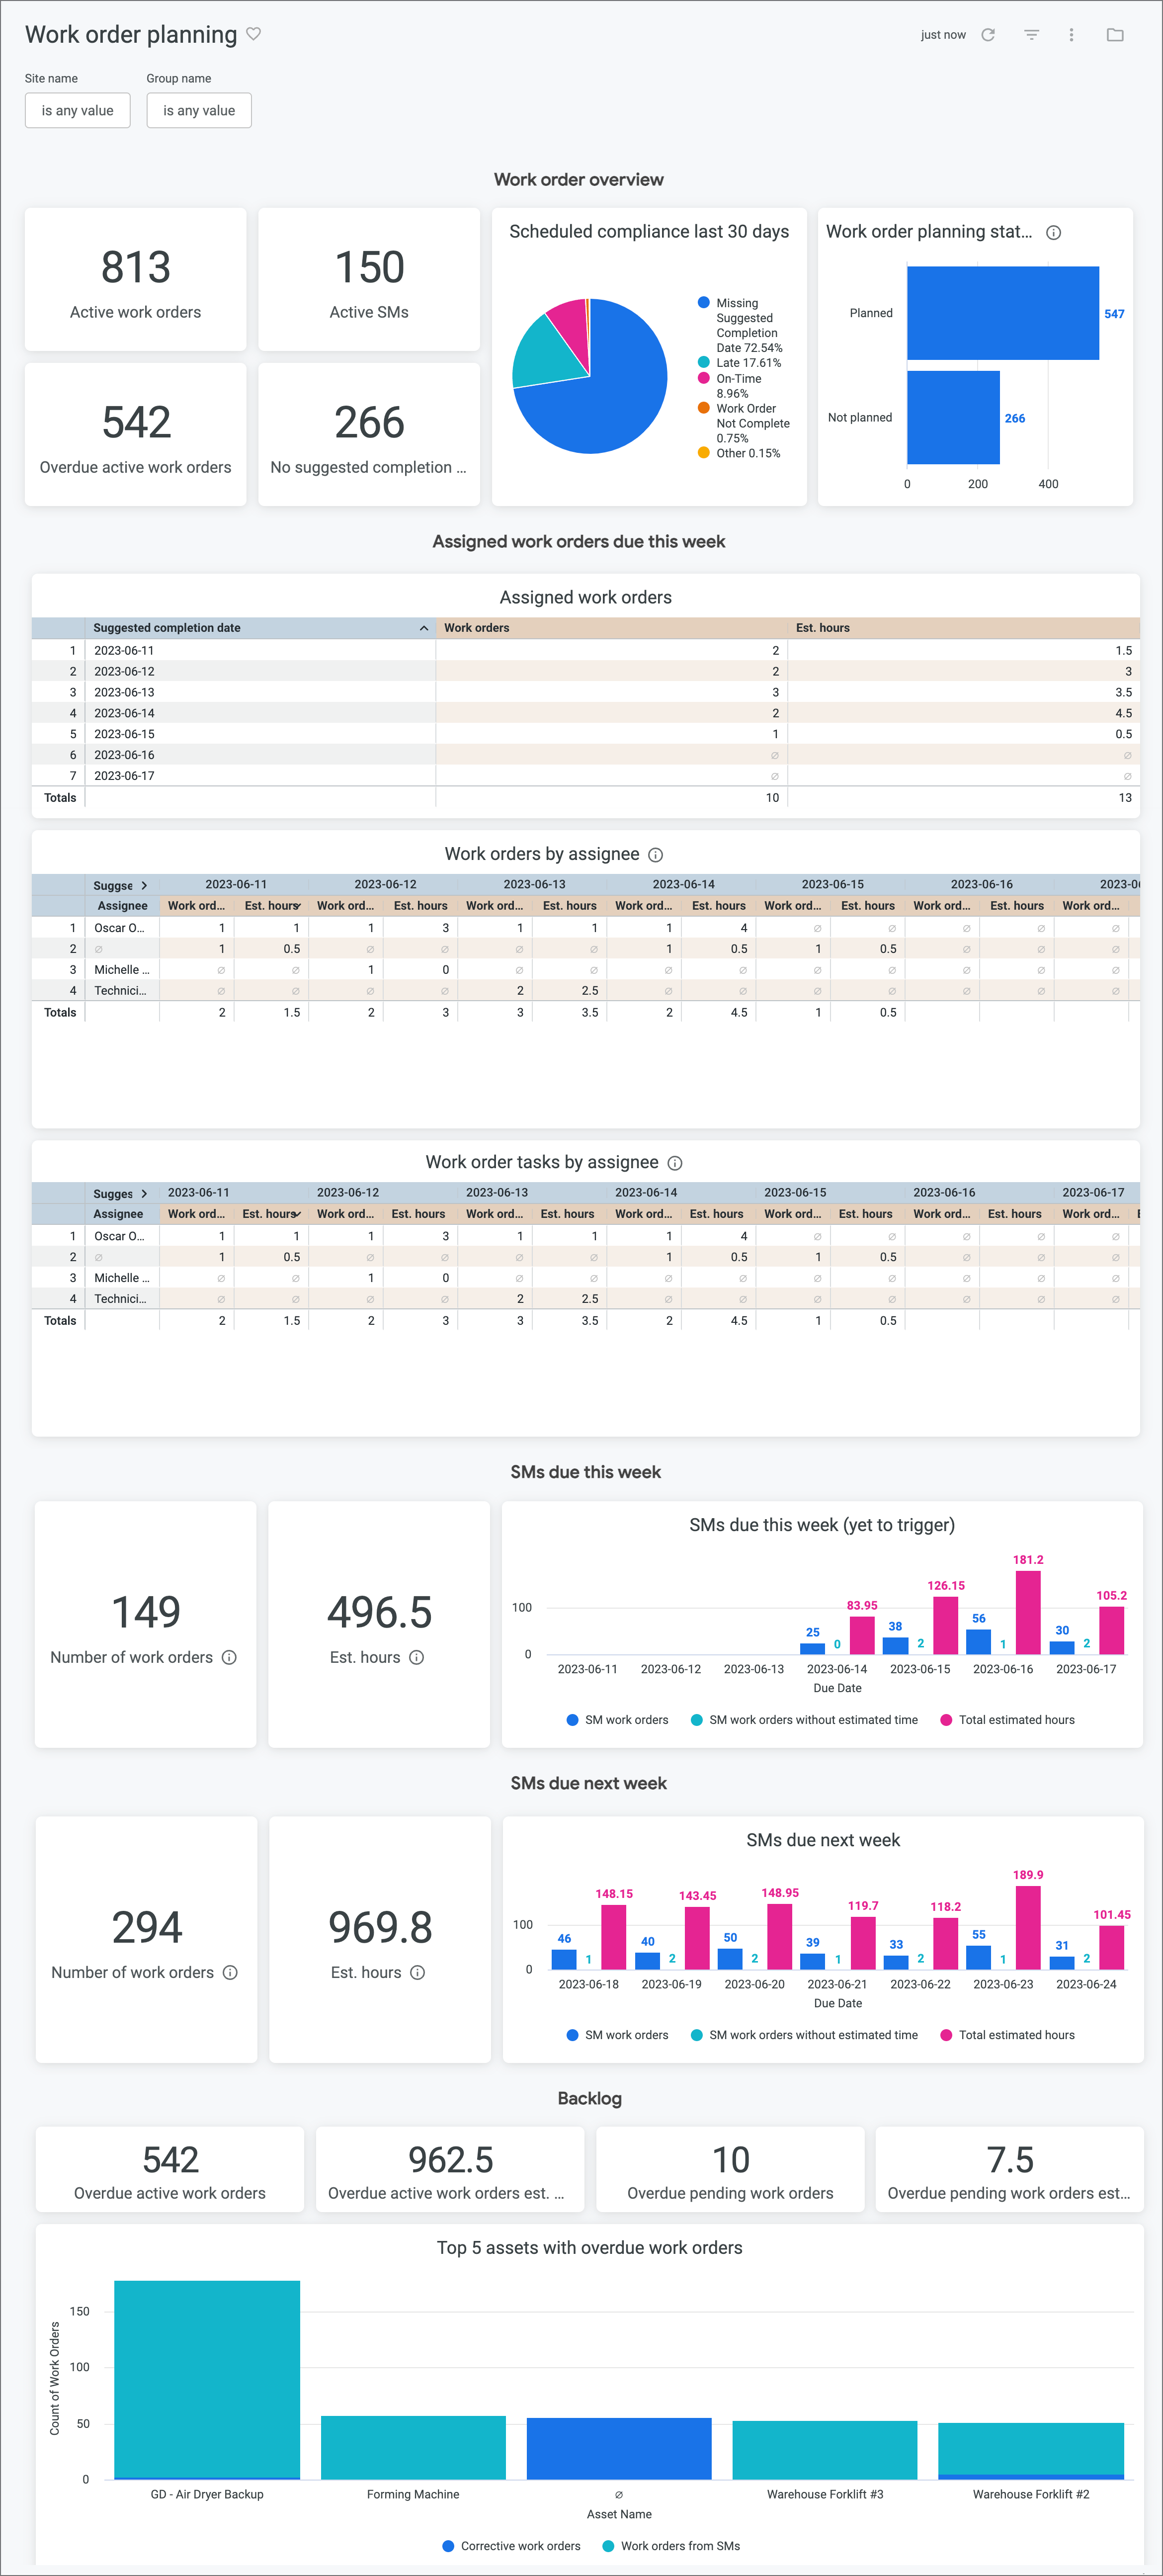The height and width of the screenshot is (2576, 1163).
Task: Click Est. hours header in Assigned work orders
Action: pyautogui.click(x=964, y=628)
